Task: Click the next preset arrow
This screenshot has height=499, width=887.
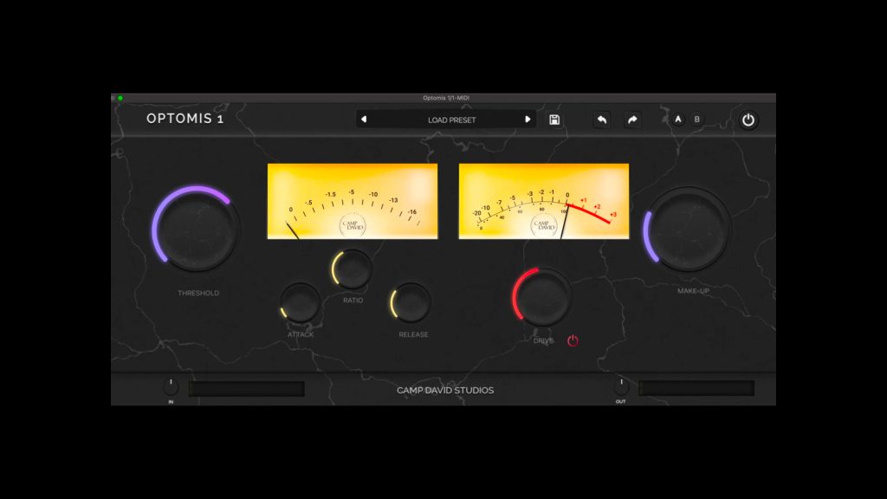Action: [528, 120]
